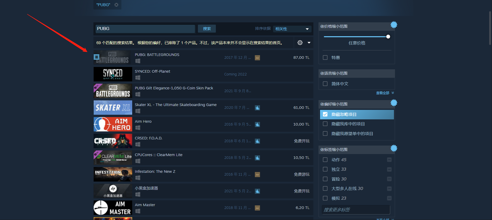Check the 模拟 23 tag filter
This screenshot has width=492, height=220.
tap(325, 198)
